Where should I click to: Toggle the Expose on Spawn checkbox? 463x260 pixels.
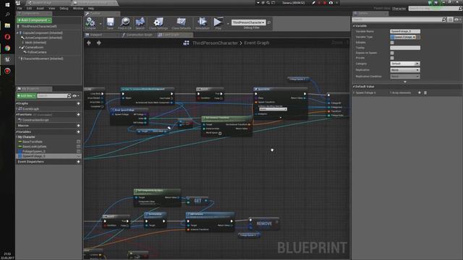pyautogui.click(x=392, y=53)
